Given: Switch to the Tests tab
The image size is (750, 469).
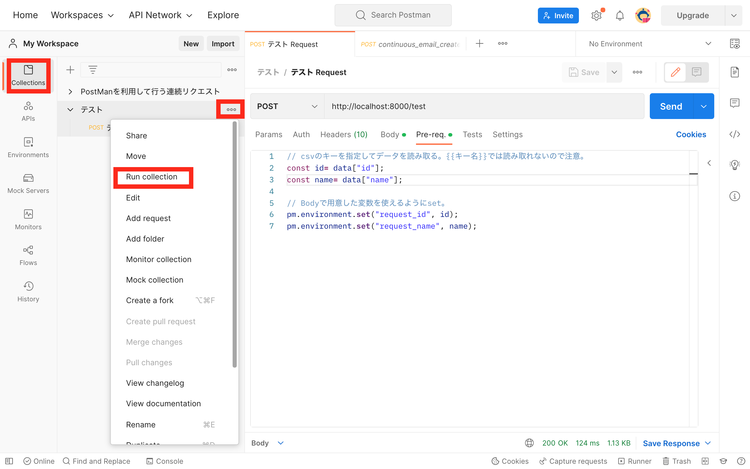Looking at the screenshot, I should coord(472,134).
